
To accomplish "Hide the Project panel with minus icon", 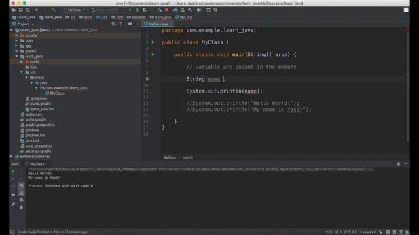I will [x=137, y=24].
